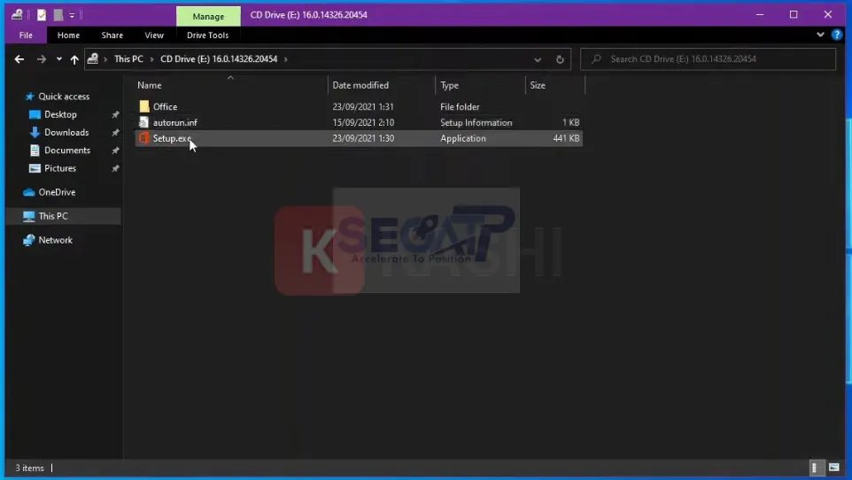Go up one folder level
Image resolution: width=852 pixels, height=480 pixels.
tap(74, 59)
